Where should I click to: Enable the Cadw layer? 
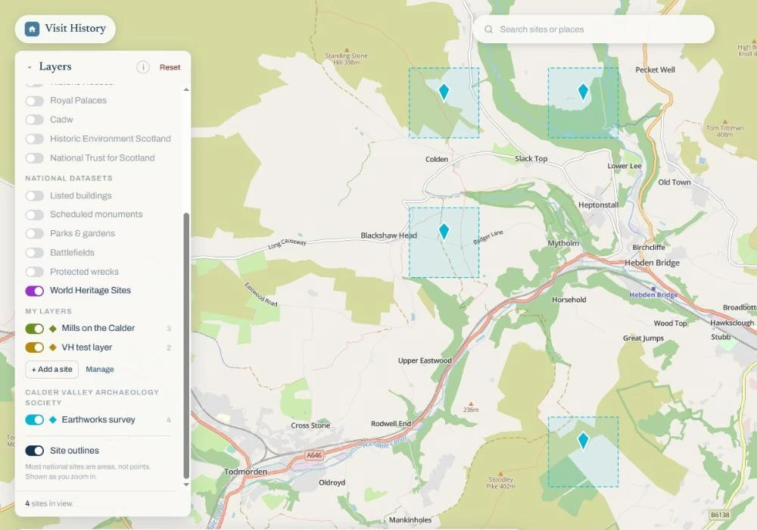click(34, 120)
